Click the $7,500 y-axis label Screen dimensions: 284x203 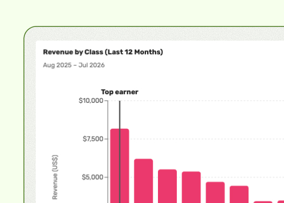pyautogui.click(x=93, y=139)
